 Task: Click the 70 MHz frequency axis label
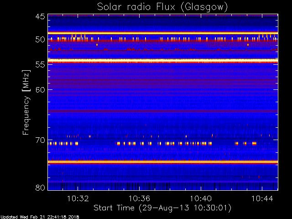pos(40,140)
